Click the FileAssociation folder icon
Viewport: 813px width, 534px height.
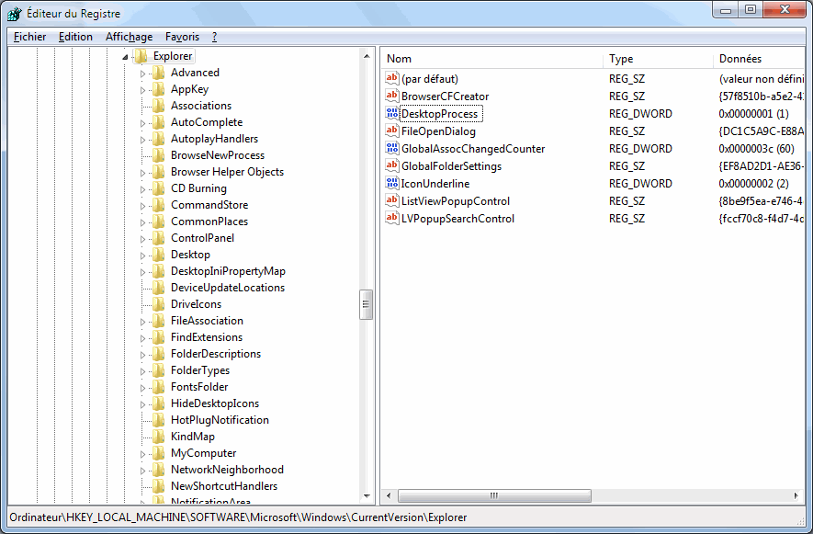pyautogui.click(x=159, y=321)
